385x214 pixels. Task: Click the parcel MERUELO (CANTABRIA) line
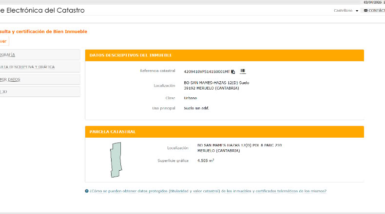[218, 151]
